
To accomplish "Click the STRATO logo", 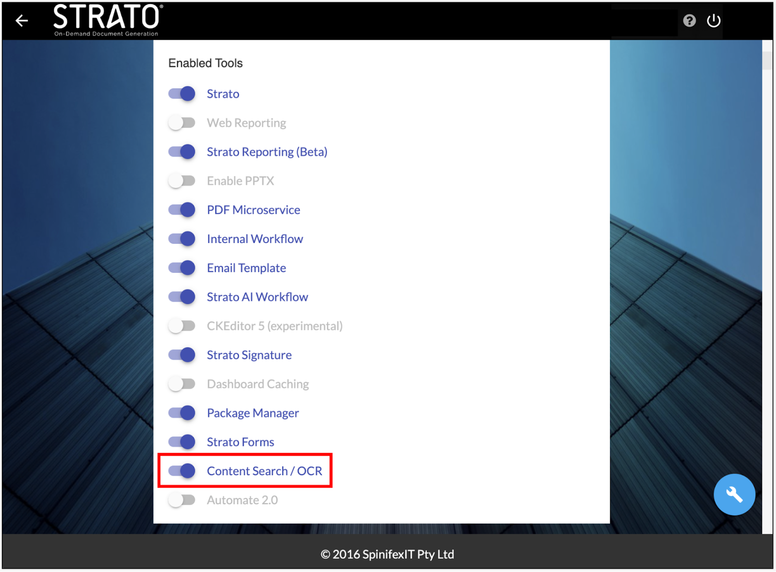I will point(107,19).
